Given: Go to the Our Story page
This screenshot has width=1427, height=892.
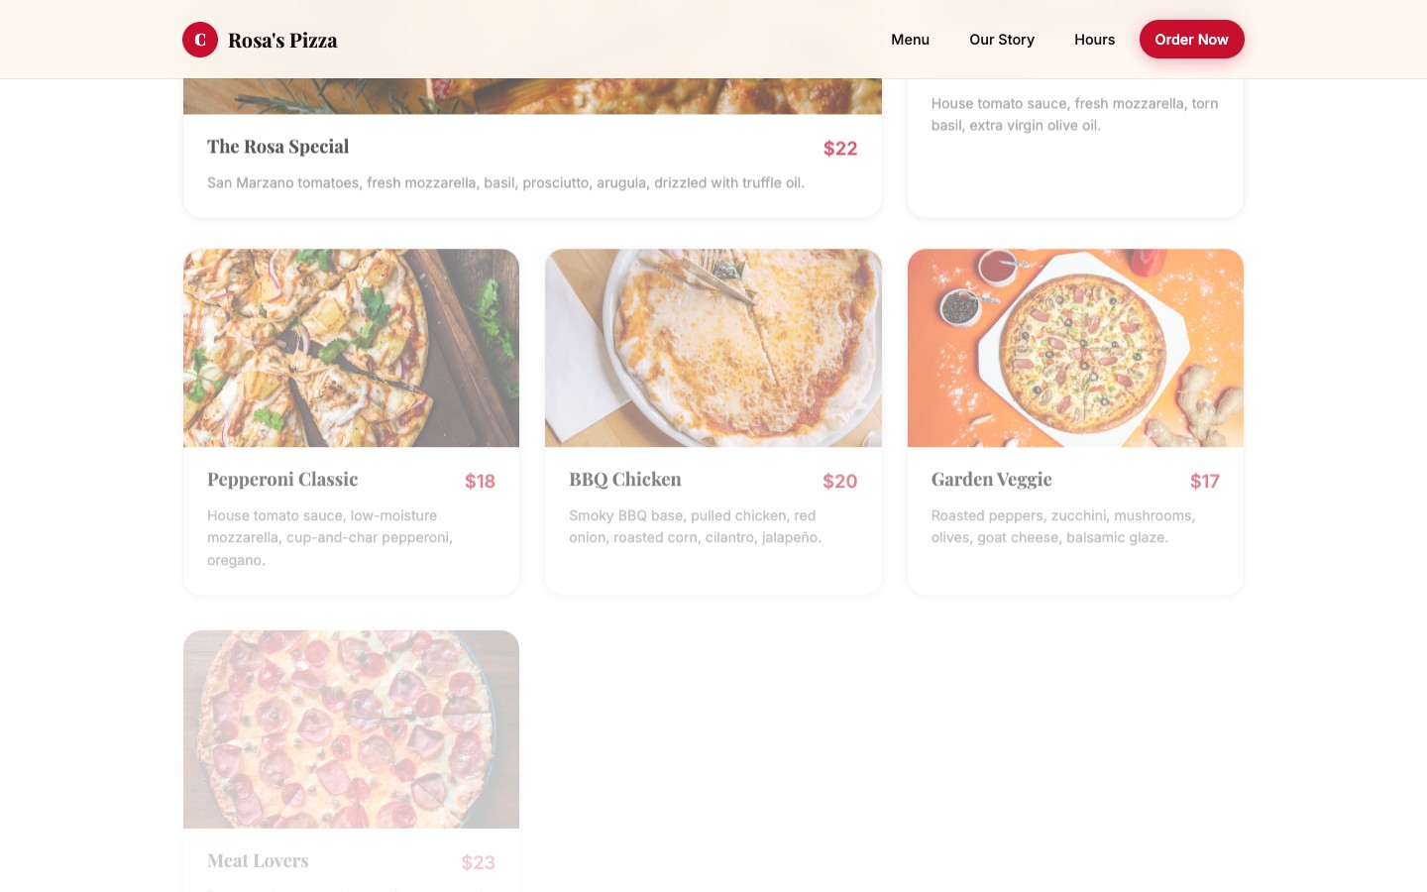Looking at the screenshot, I should pyautogui.click(x=1002, y=40).
